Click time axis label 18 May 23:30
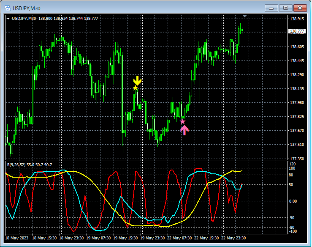312x247 pixels. [x=71, y=238]
